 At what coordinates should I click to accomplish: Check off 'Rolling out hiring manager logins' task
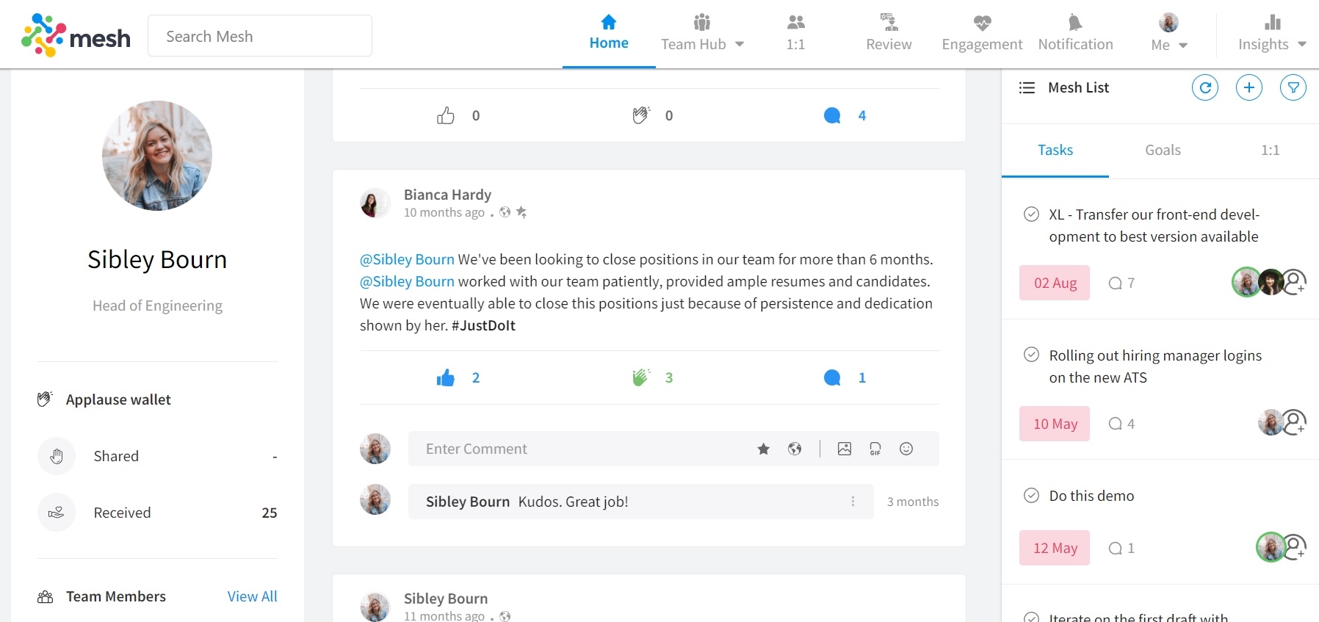pos(1031,355)
